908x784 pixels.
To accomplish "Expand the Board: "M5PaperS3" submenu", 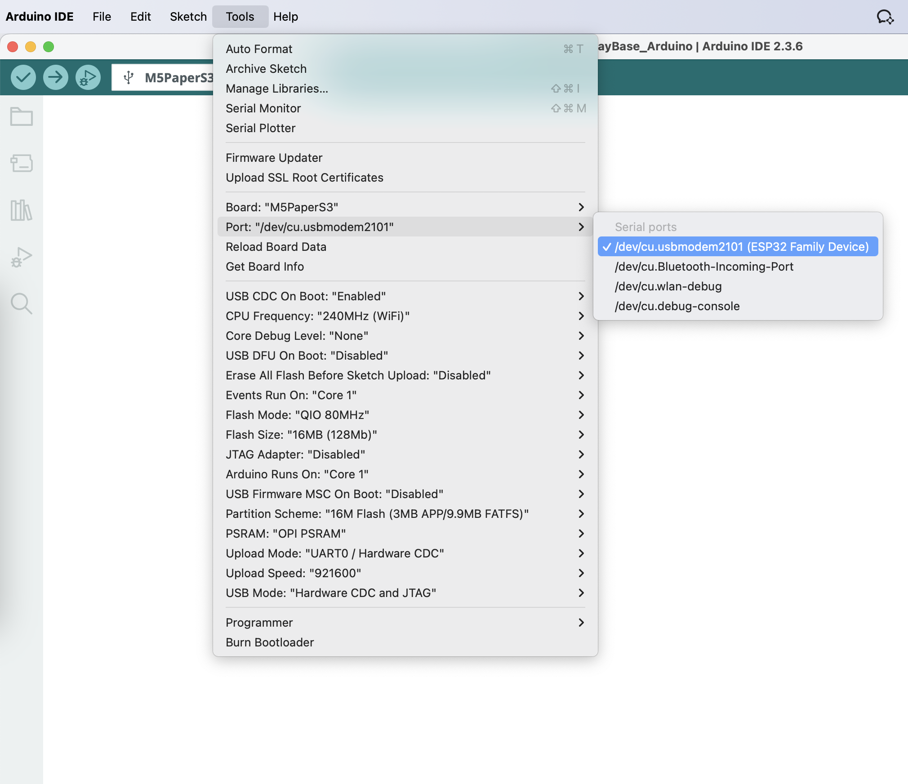I will pyautogui.click(x=405, y=207).
